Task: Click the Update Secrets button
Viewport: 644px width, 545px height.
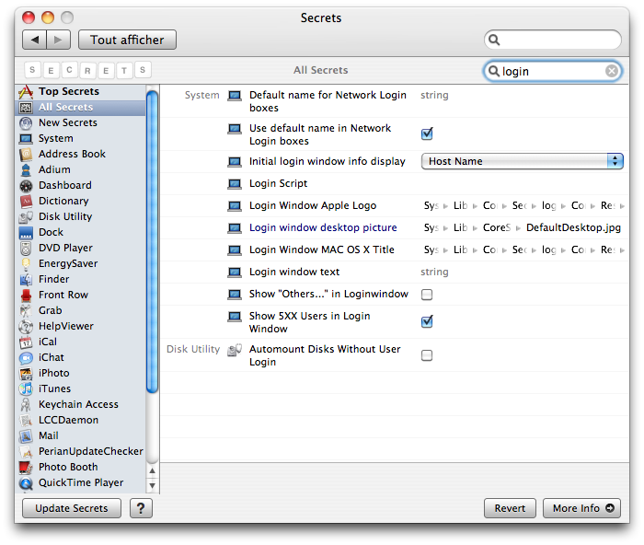Action: click(72, 508)
